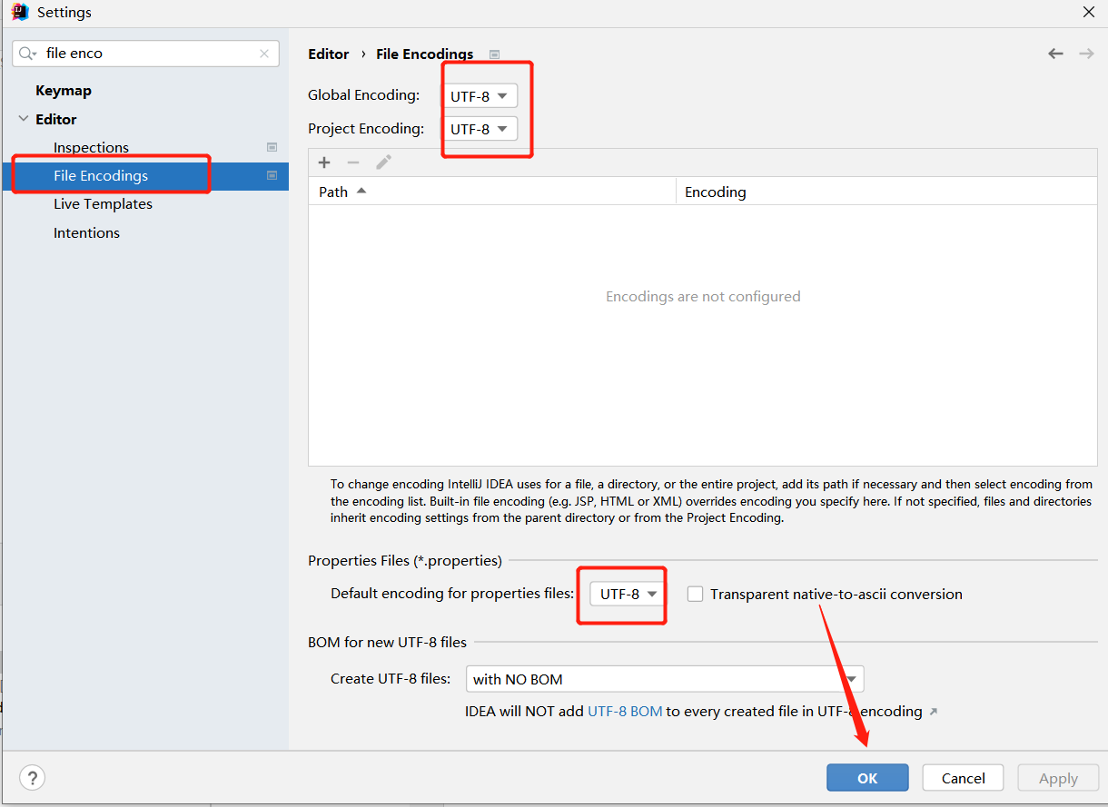The width and height of the screenshot is (1108, 807).
Task: Click Editor in the breadcrumb
Action: [x=328, y=54]
